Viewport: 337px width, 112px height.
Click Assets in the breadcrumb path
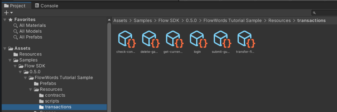click(120, 20)
